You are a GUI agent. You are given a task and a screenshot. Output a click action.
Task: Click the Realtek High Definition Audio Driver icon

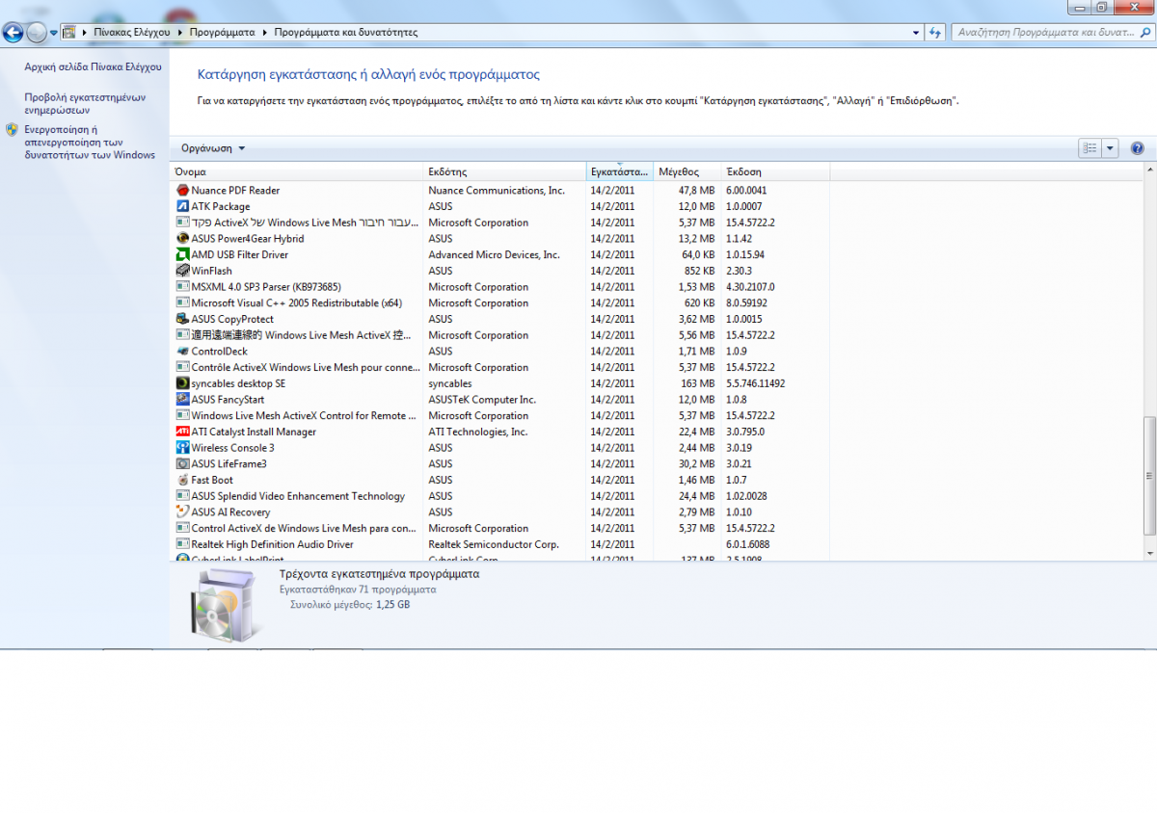click(183, 544)
